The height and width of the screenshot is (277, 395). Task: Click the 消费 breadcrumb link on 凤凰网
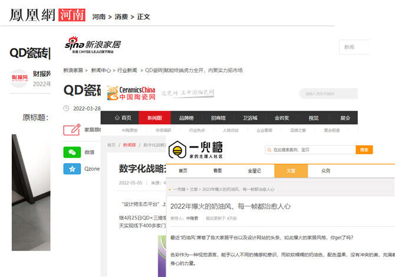pos(121,17)
